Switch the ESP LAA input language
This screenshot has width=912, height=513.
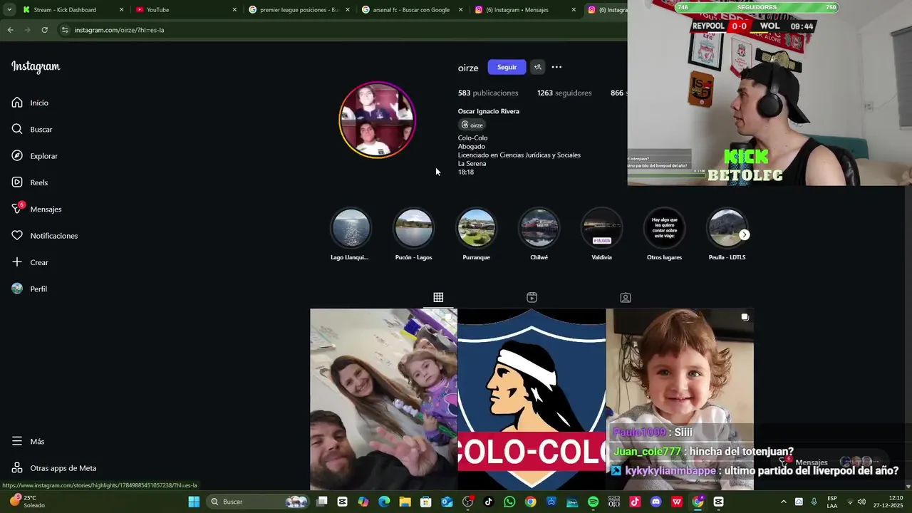coord(832,502)
